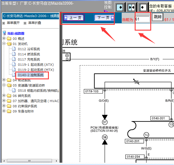
Task: Click the C-长安马自达-Mazda3-2006 线路图 header
Action: coord(31,16)
